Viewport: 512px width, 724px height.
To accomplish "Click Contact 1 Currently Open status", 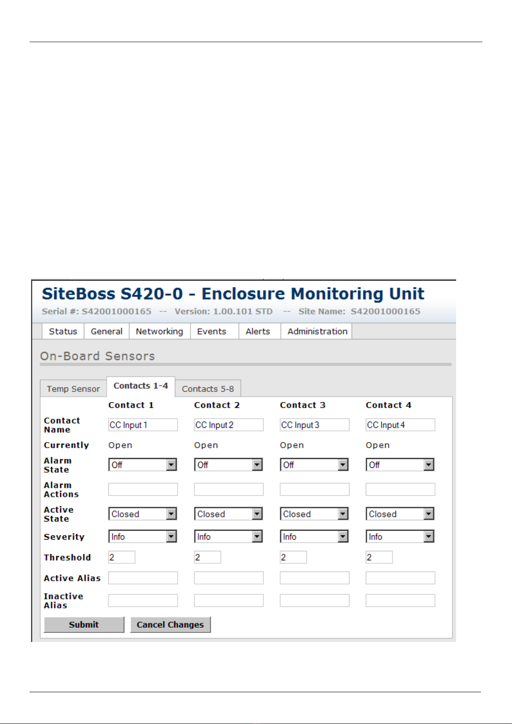I will (120, 446).
